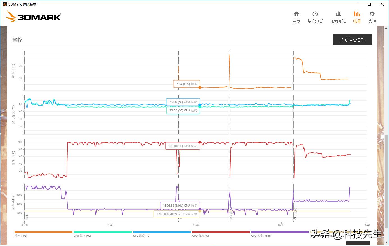Select the 结果 results section
Viewport: 389px width, 246px height.
pos(357,17)
